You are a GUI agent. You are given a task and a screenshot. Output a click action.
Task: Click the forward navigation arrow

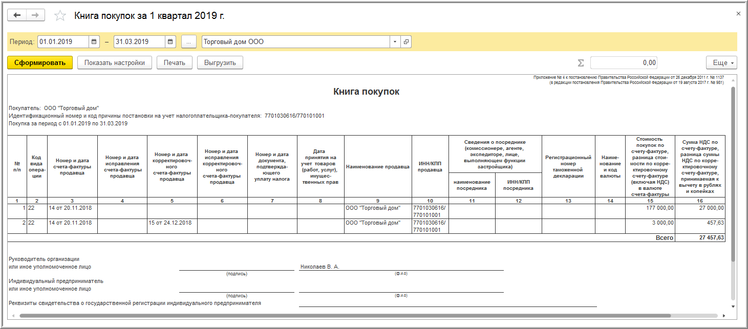tap(35, 15)
